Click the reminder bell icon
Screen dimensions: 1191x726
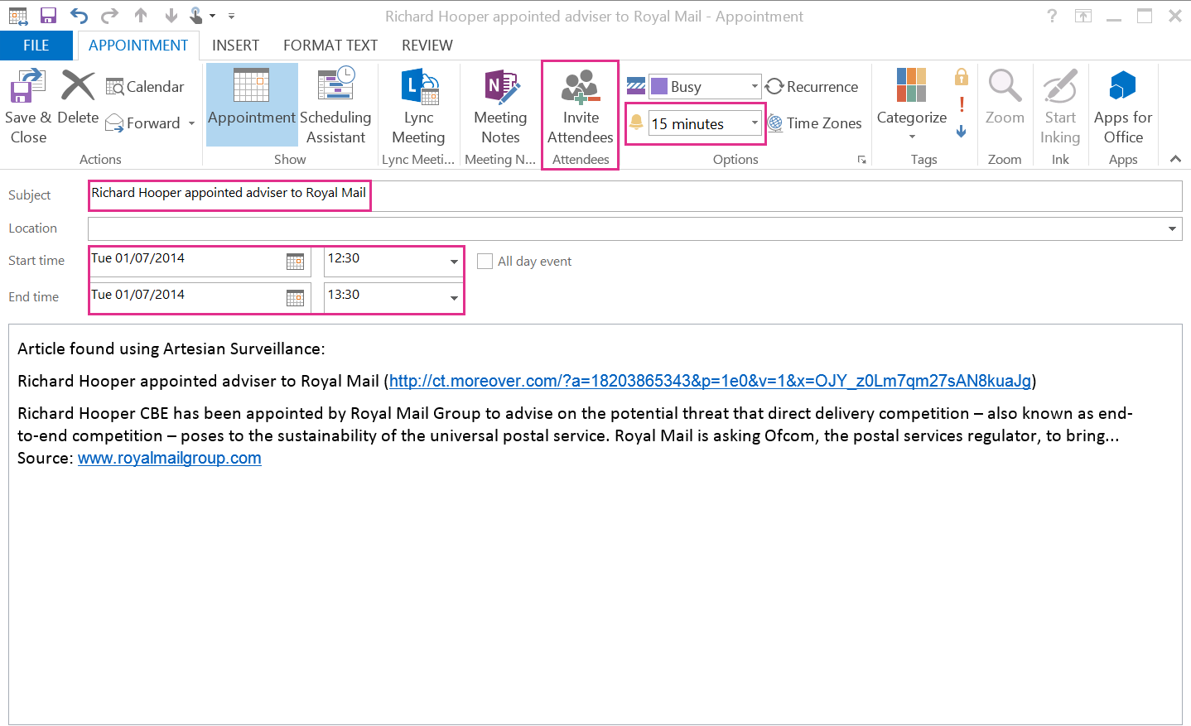coord(636,123)
